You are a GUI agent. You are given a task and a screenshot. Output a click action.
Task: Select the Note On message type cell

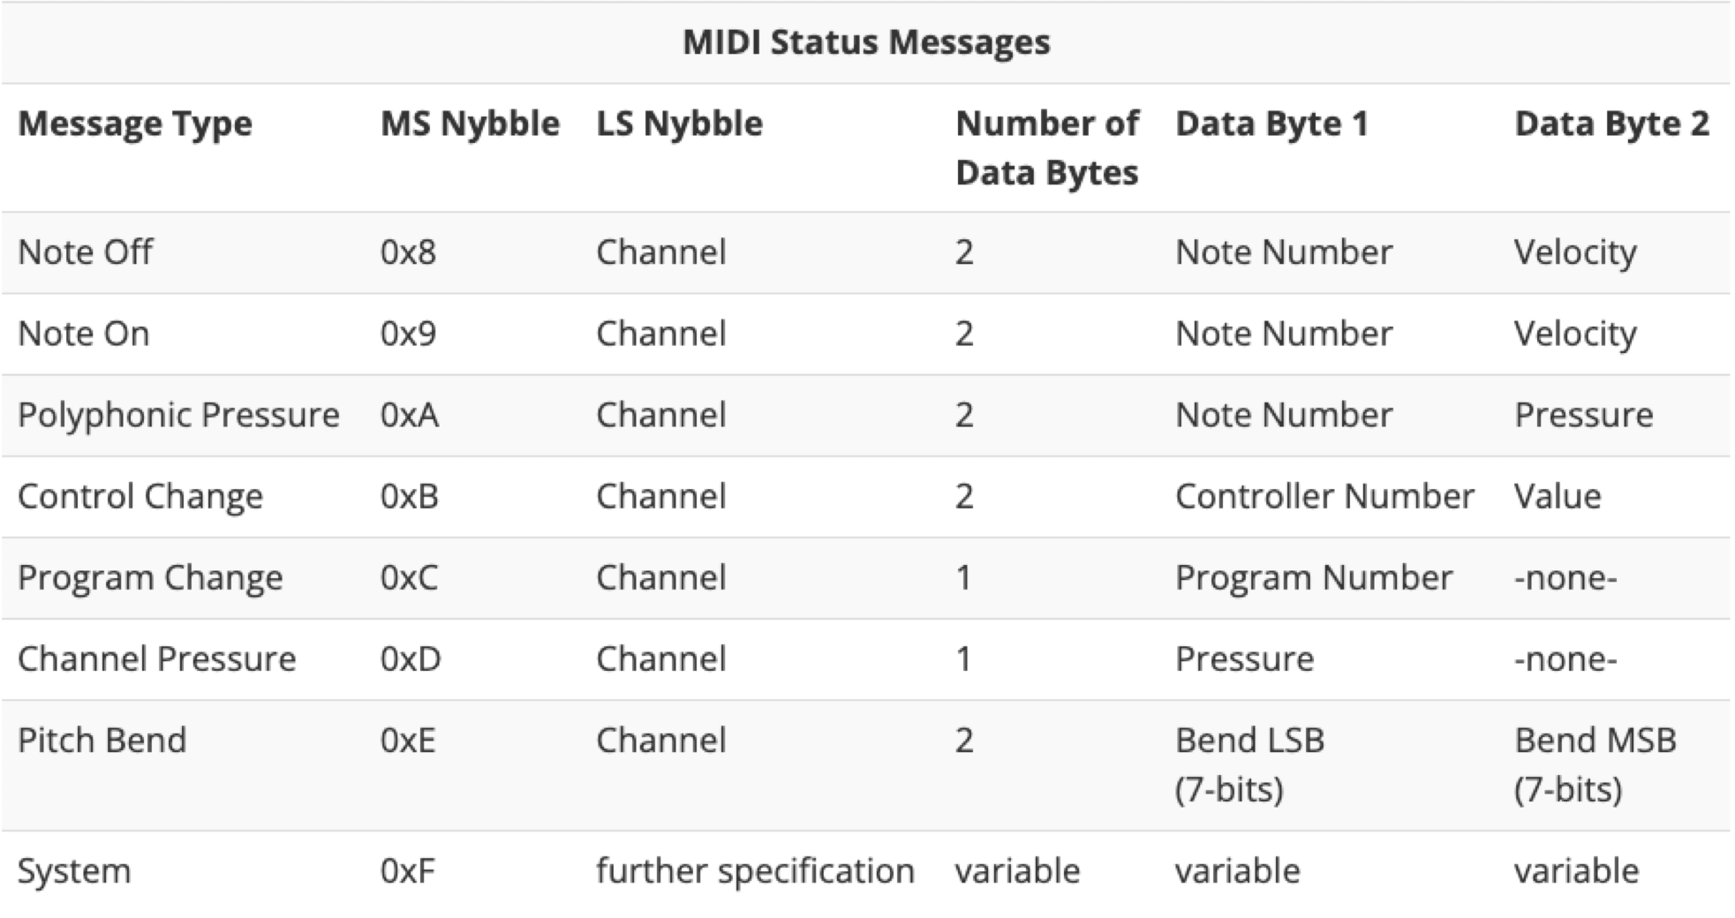[x=84, y=334]
